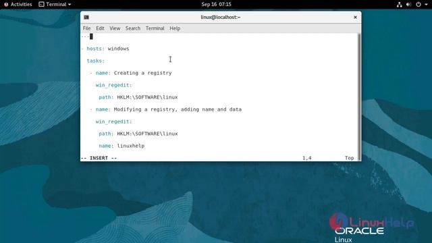The width and height of the screenshot is (432, 243).
Task: Click the 'linuxhelp' value
Action: point(130,146)
